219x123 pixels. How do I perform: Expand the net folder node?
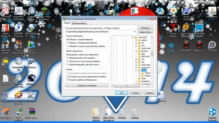[x=136, y=59]
